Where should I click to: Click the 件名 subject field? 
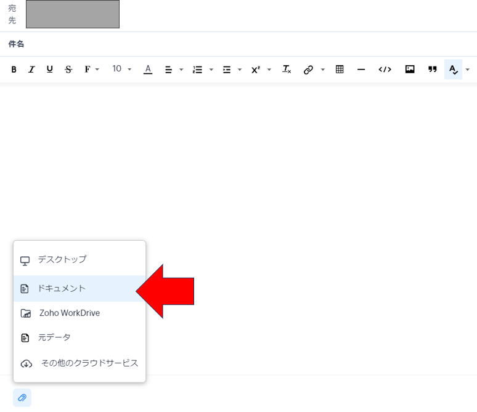tap(238, 44)
